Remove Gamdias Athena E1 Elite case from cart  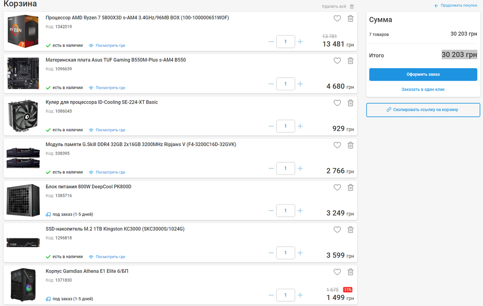(x=350, y=272)
